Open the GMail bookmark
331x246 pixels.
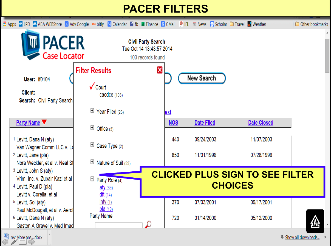(x=168, y=24)
